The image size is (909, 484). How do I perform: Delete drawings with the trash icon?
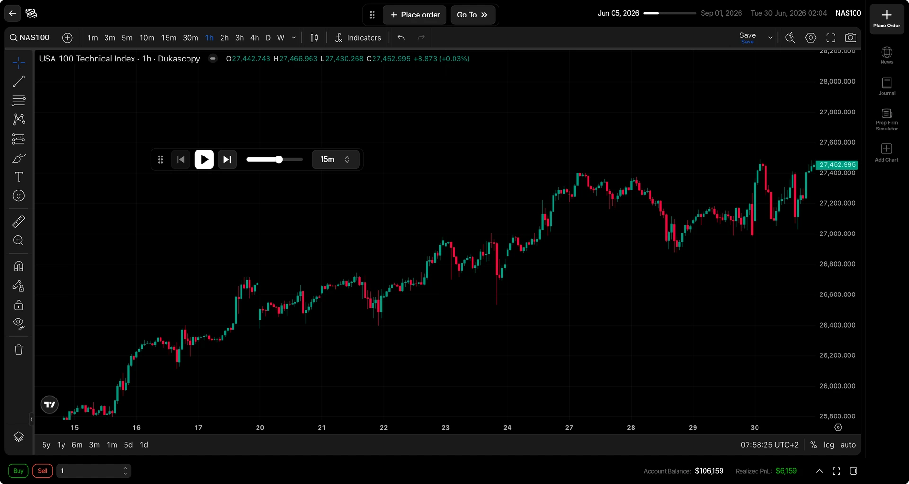click(x=18, y=350)
